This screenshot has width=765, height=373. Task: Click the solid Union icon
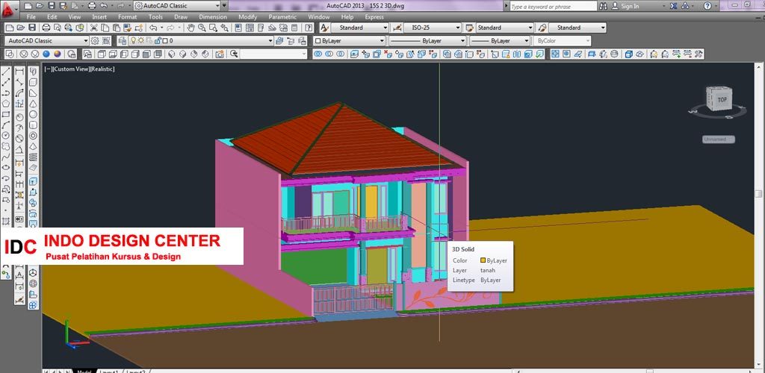point(318,54)
